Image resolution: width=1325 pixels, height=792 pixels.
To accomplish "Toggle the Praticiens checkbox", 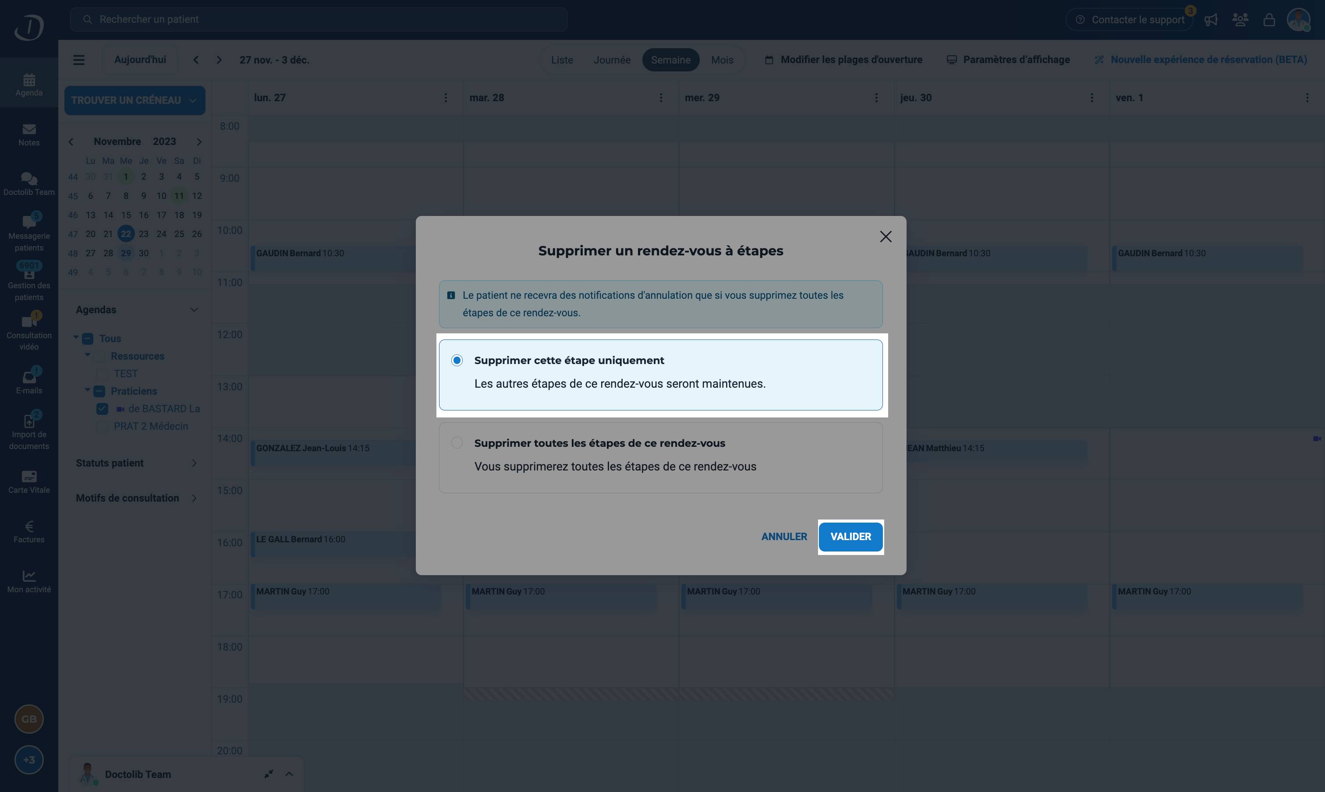I will coord(100,391).
